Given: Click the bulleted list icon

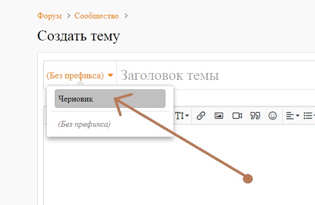Looking at the screenshot, I should tap(308, 116).
